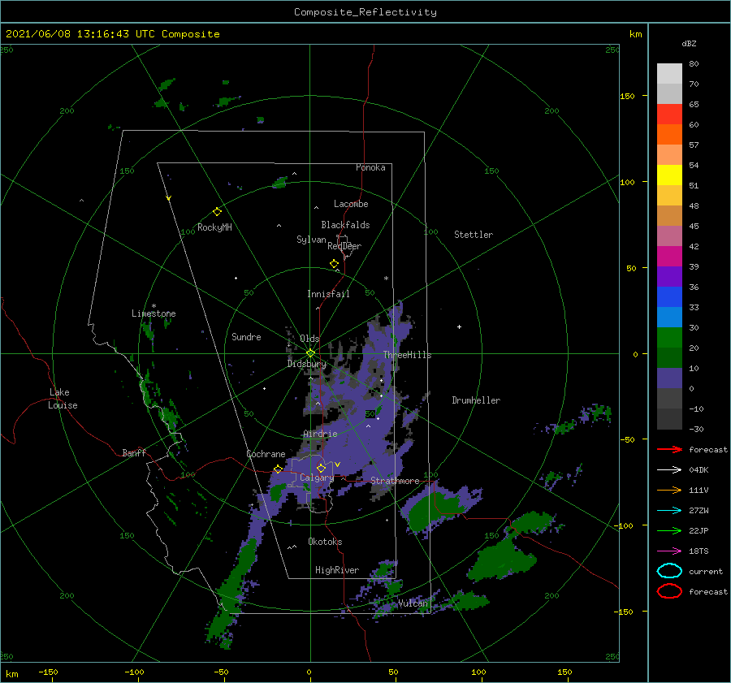Screen dimensions: 731x683
Task: Click the Vulcan town label
Action: [x=413, y=603]
